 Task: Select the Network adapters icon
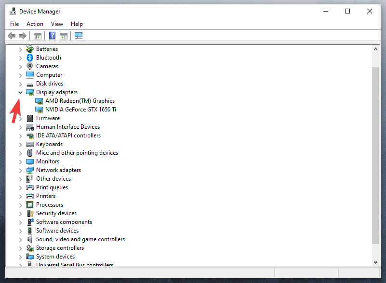pyautogui.click(x=30, y=170)
